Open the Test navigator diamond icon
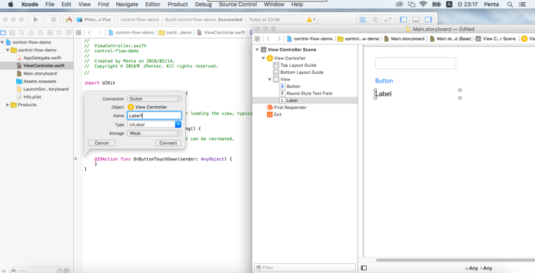 [x=41, y=33]
